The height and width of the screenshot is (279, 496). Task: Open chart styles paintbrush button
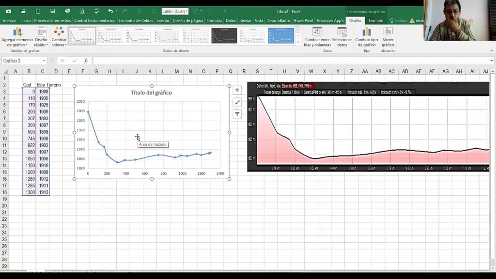pos(237,102)
